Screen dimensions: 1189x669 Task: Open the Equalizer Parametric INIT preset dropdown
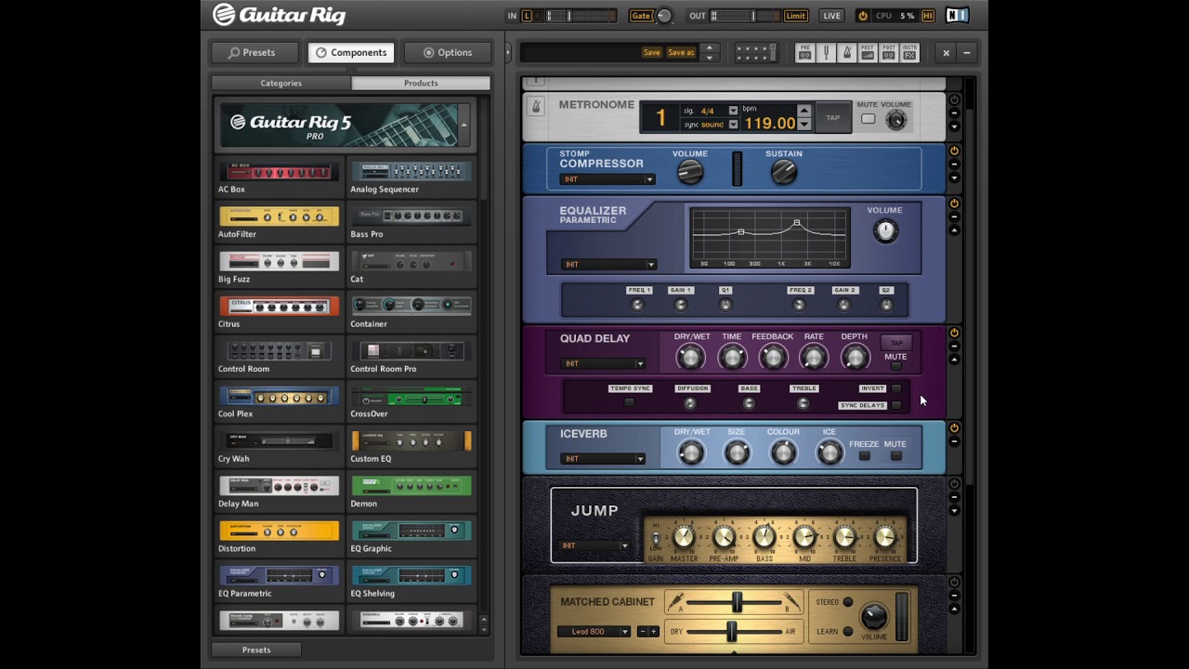(x=608, y=264)
